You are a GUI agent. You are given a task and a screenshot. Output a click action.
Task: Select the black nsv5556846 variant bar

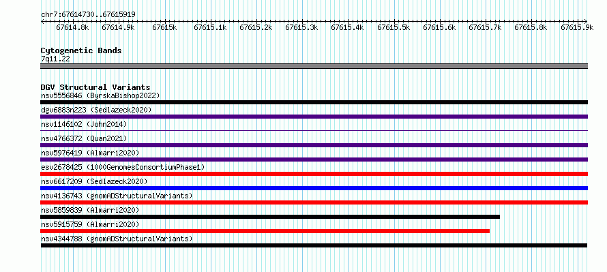click(x=314, y=102)
